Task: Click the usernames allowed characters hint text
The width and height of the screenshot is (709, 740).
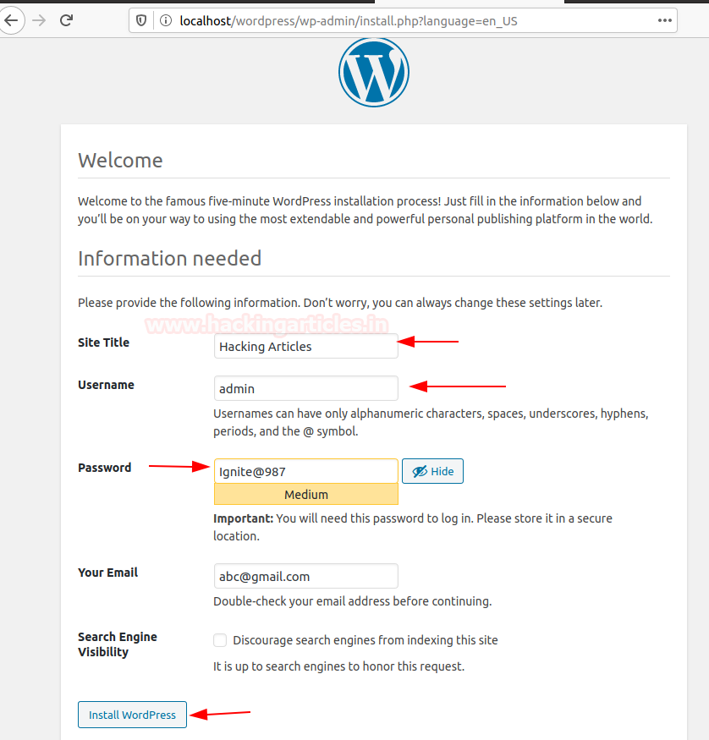Action: click(x=431, y=422)
